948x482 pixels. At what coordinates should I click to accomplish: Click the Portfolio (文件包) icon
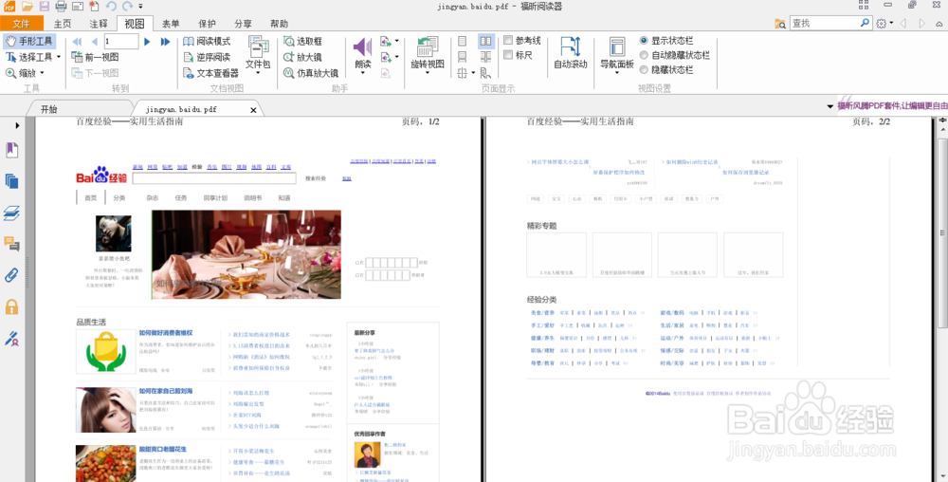258,46
